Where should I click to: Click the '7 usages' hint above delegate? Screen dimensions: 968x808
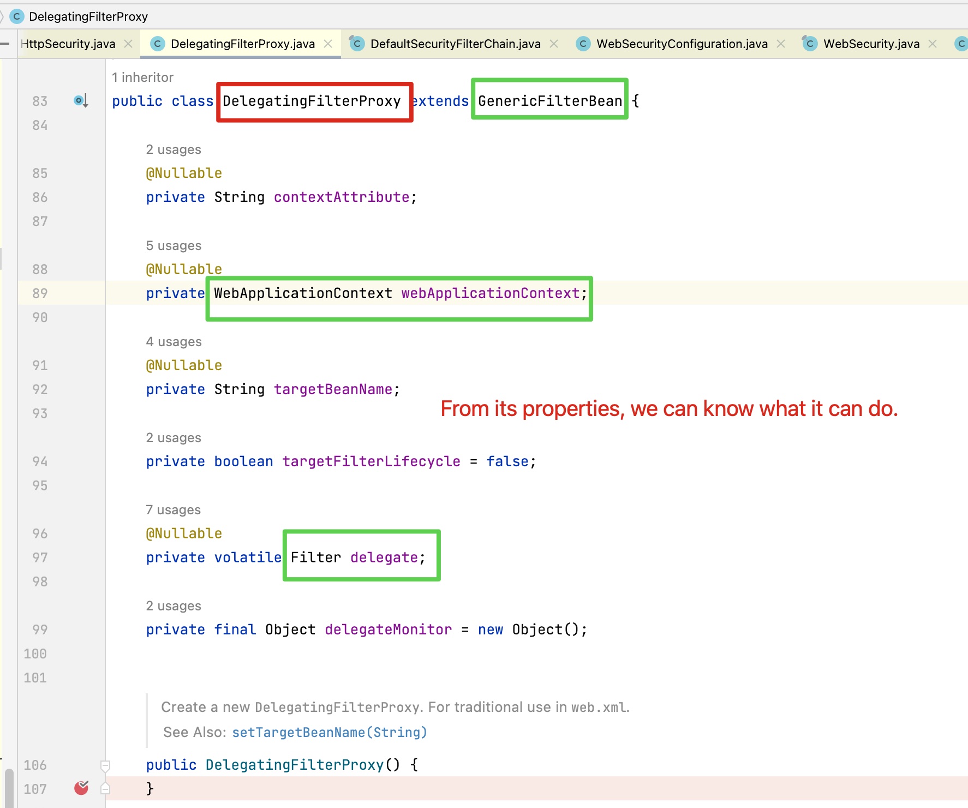click(x=173, y=509)
